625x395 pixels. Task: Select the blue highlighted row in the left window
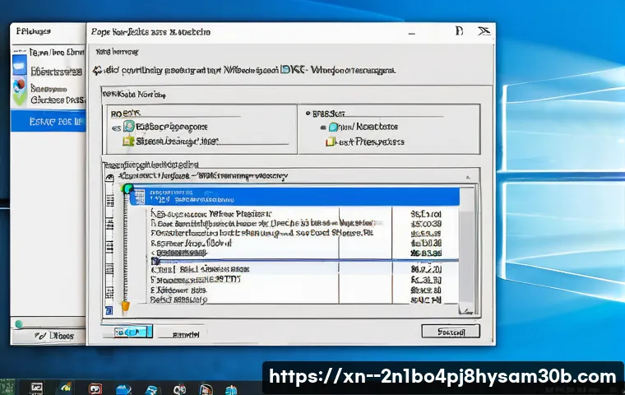(x=49, y=121)
